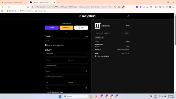Screen dimensions: 176x99
Task: Click the Seal Pro Grips product thumbnail
Action: [97, 26]
